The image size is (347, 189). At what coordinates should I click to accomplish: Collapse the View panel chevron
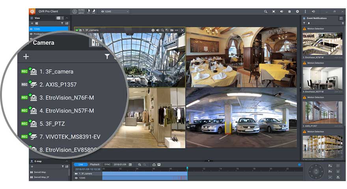click(x=67, y=18)
